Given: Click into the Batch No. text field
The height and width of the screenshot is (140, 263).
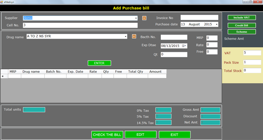Looking at the screenshot, I should pyautogui.click(x=174, y=37).
